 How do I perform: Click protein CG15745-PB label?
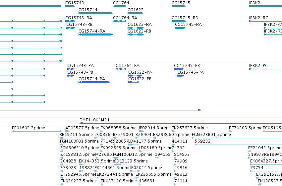pyautogui.click(x=187, y=65)
